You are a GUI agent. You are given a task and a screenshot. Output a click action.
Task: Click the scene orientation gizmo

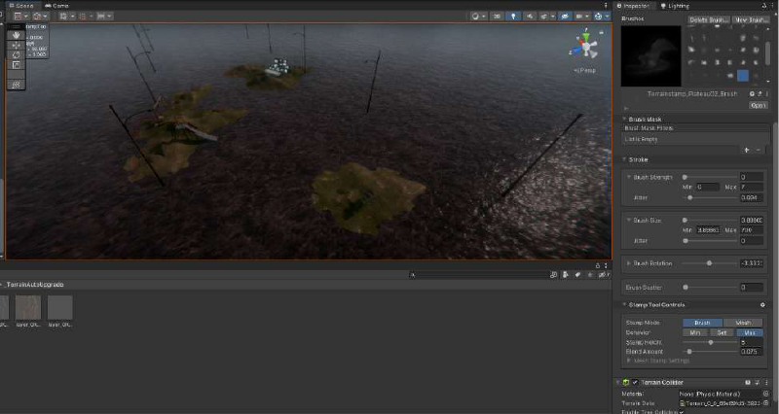pyautogui.click(x=586, y=45)
